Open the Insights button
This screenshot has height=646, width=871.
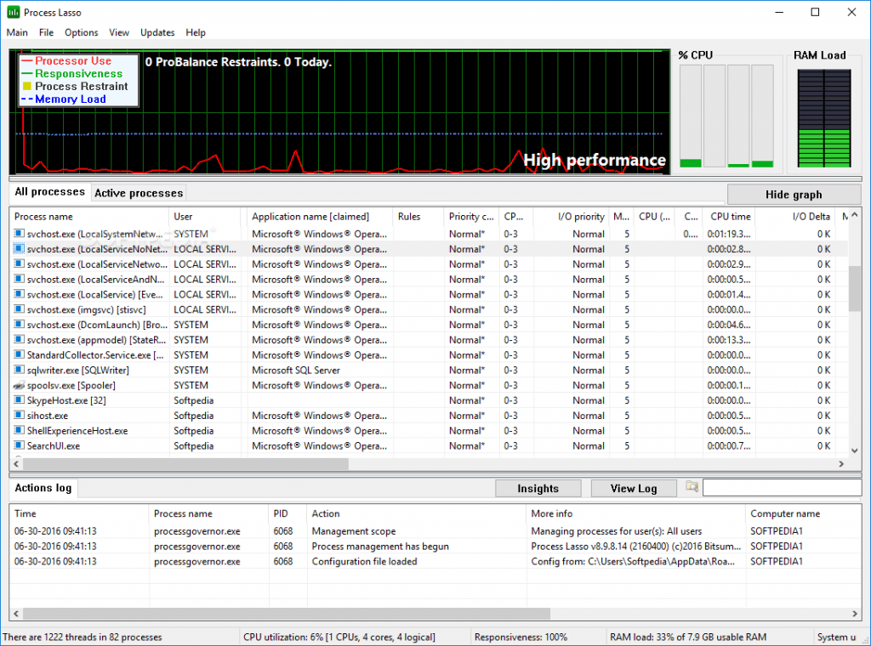coord(538,489)
